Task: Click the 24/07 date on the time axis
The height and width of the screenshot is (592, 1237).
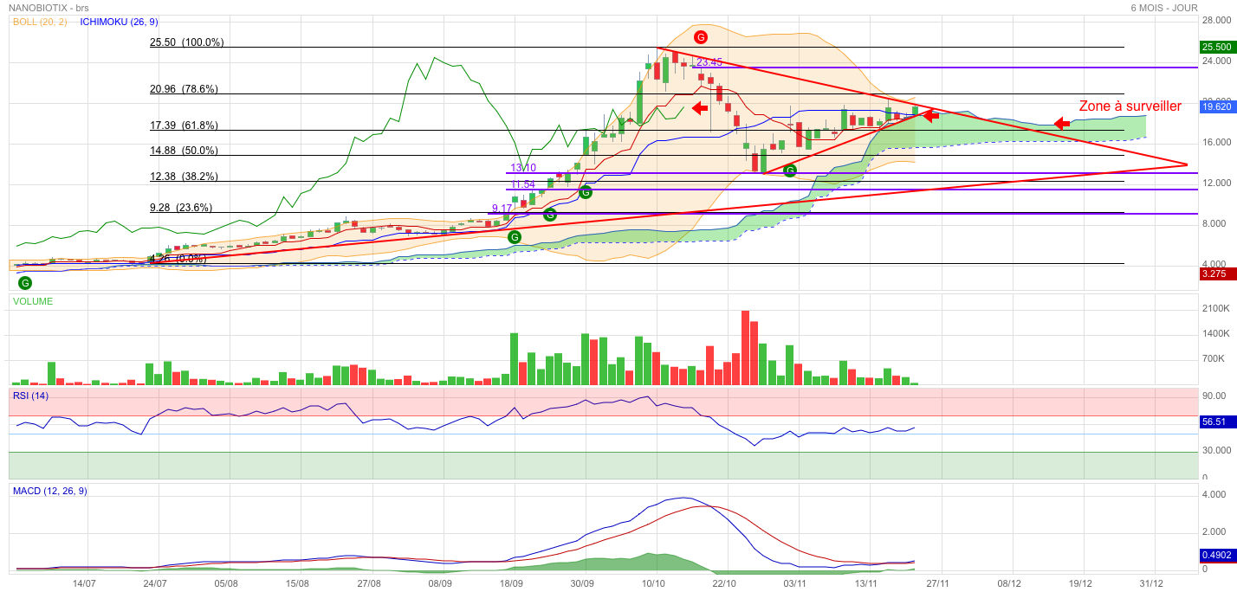Action: 155,583
